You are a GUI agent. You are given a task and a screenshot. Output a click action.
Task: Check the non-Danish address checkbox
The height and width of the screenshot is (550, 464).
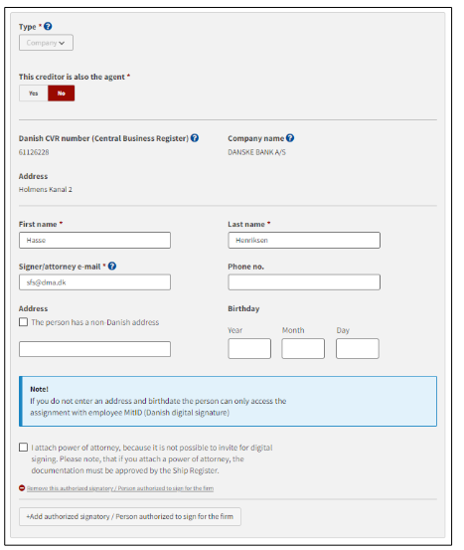(x=23, y=322)
